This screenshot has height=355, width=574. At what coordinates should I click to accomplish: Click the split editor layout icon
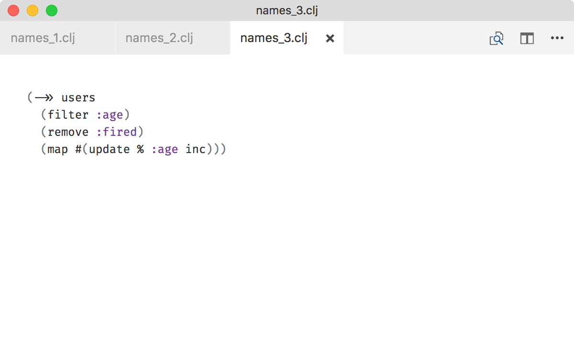[527, 38]
